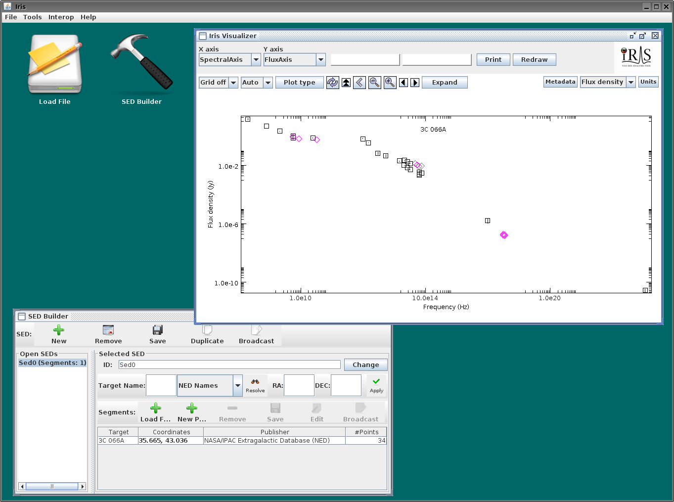Open the SpectralAxis X axis dropdown
The height and width of the screenshot is (502, 674).
click(256, 60)
